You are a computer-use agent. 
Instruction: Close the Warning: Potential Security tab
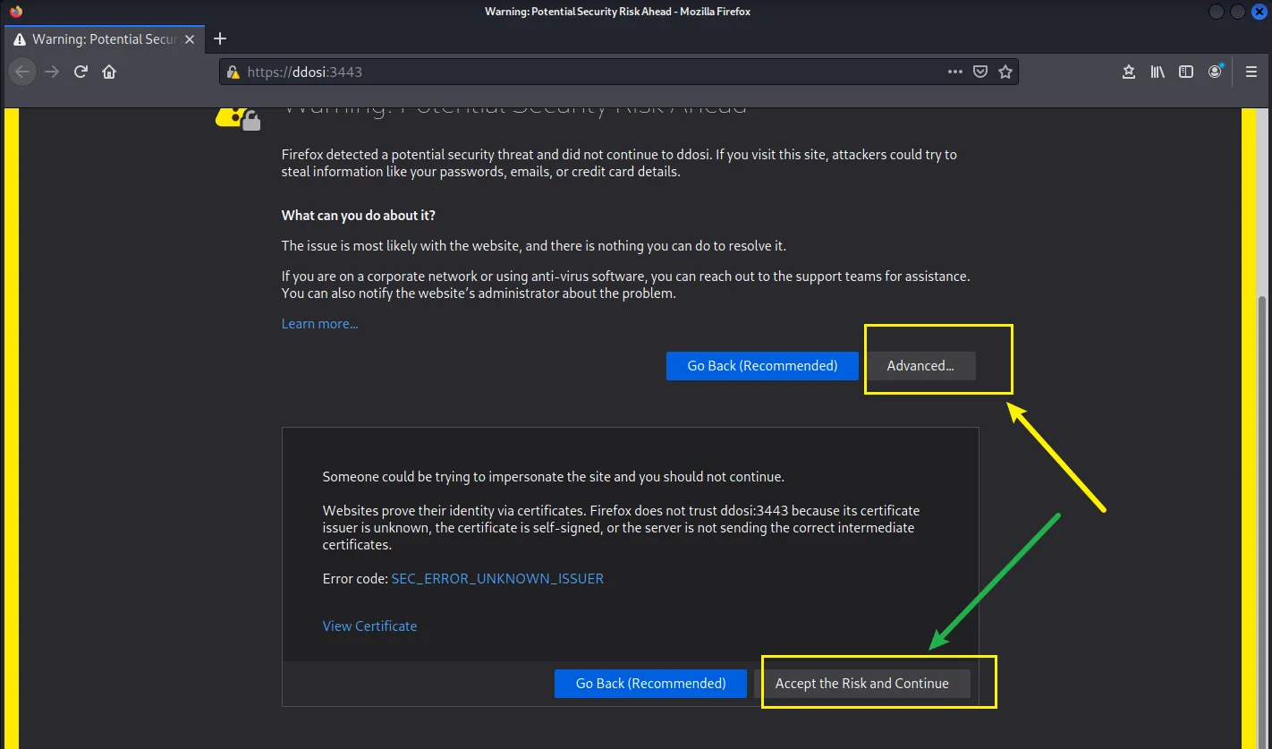[189, 39]
